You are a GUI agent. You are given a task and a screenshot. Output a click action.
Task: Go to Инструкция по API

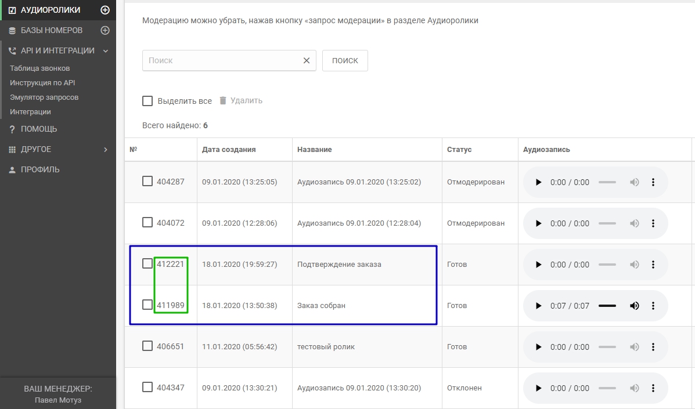(x=42, y=83)
